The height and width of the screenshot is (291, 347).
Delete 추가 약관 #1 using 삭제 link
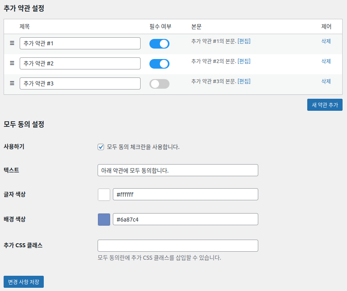[x=326, y=41]
